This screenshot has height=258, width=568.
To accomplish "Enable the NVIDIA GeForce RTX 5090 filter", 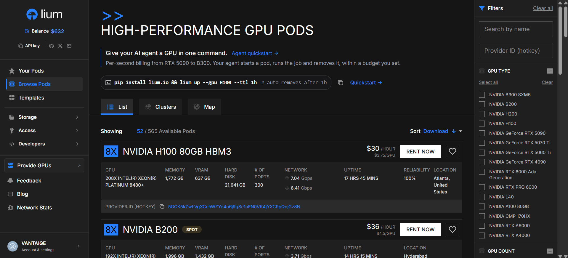I will [x=482, y=133].
